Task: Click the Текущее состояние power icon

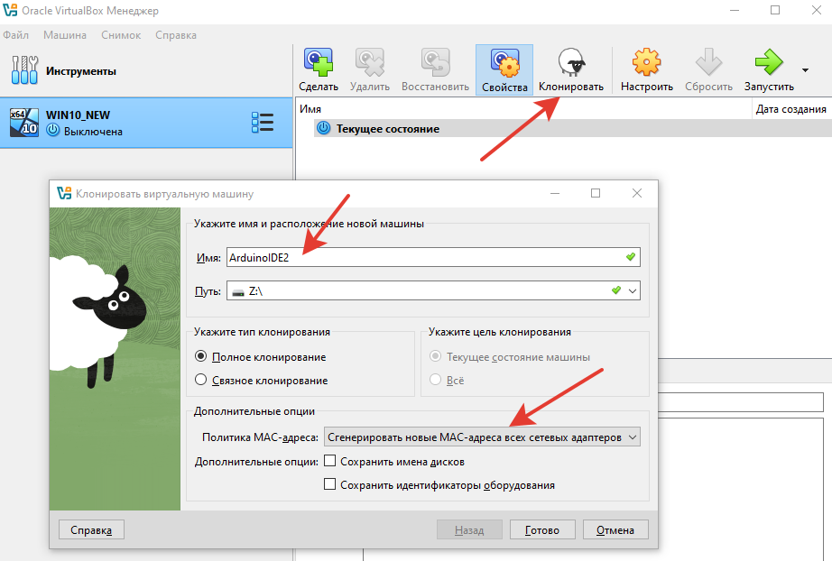Action: [x=323, y=128]
